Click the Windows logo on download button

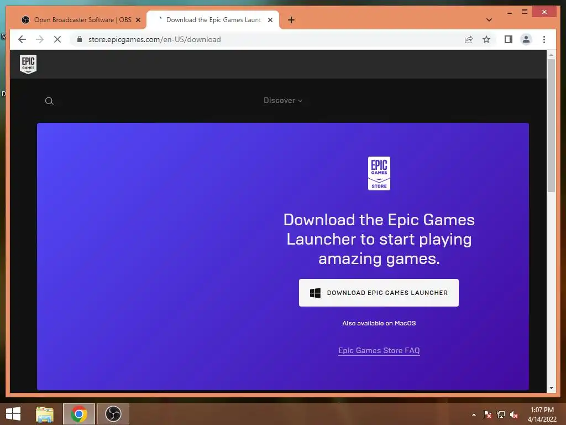(315, 293)
